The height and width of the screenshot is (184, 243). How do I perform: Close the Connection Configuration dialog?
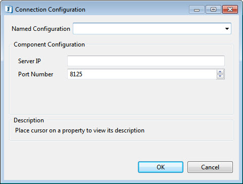point(230,10)
